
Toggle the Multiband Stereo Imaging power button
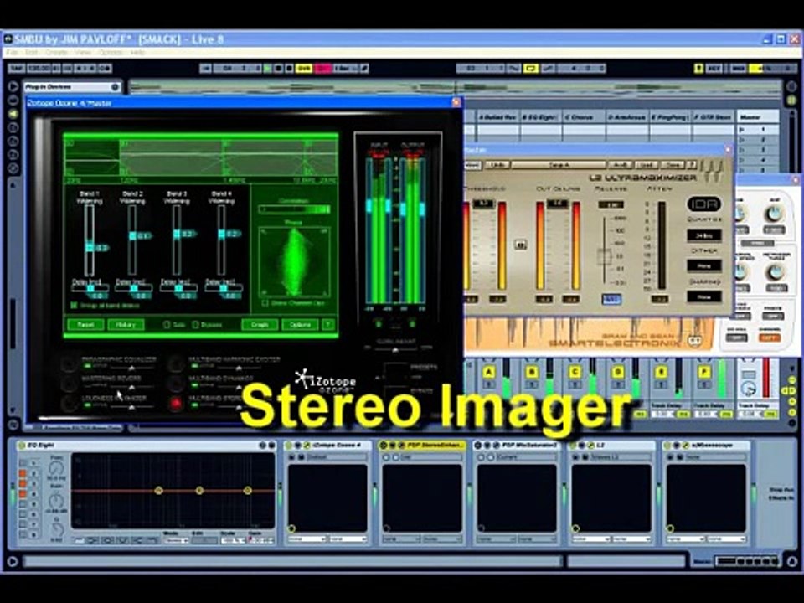pos(175,404)
